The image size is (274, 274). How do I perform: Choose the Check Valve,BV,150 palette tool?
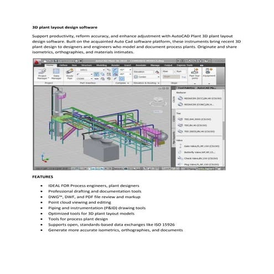click(x=198, y=158)
